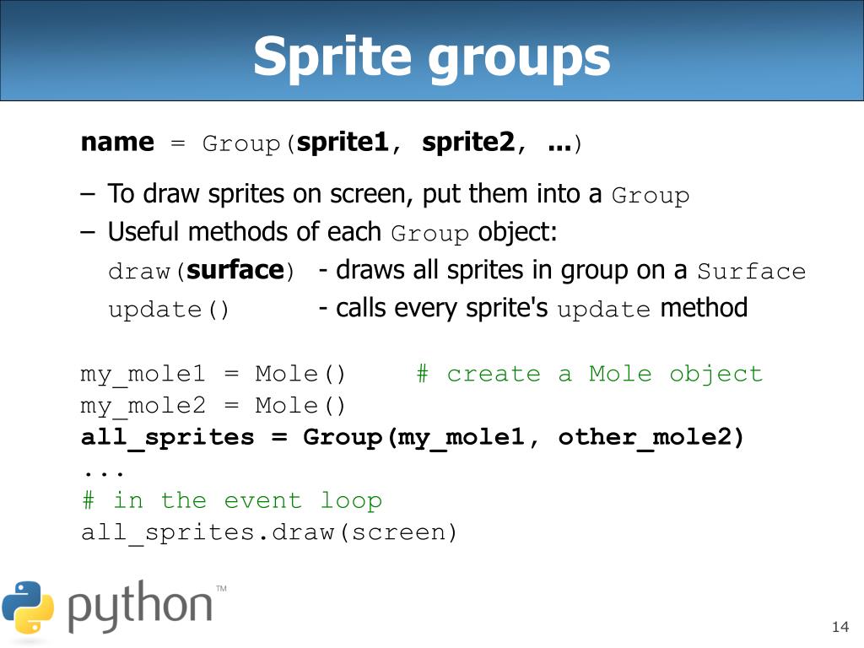Click the '...' ellipsis code line
864x648 pixels.
pyautogui.click(x=104, y=472)
